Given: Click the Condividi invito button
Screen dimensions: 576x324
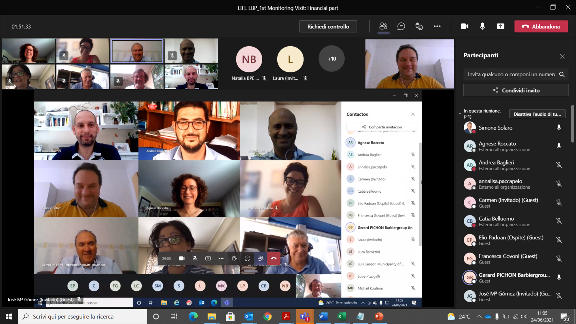Looking at the screenshot, I should (x=516, y=90).
